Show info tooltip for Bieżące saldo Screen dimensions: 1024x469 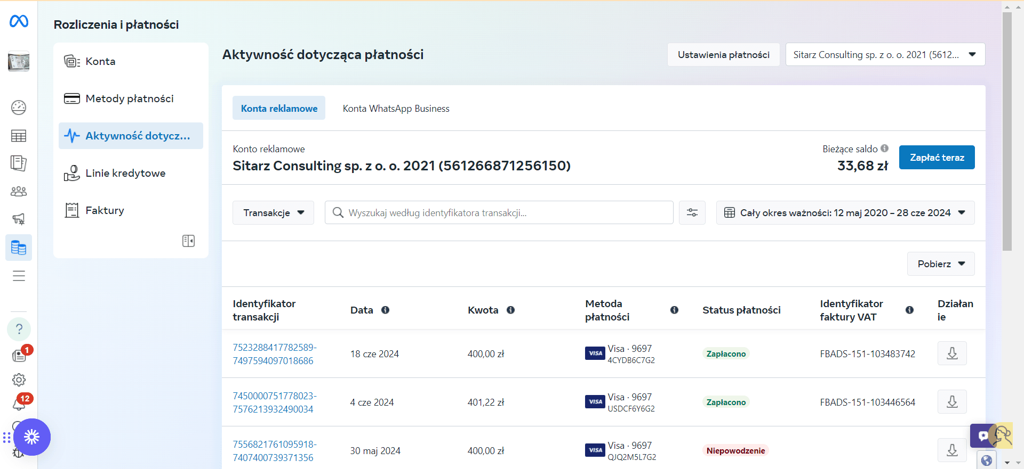click(x=884, y=149)
